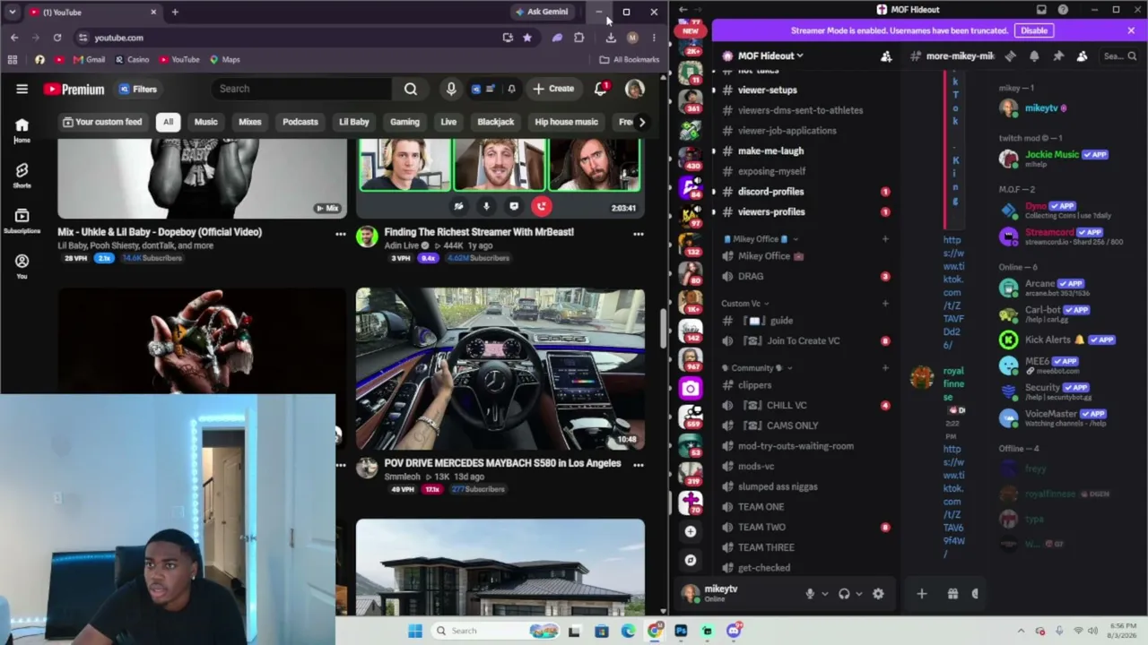The height and width of the screenshot is (645, 1148).
Task: Collapse the Community category
Action: pyautogui.click(x=758, y=367)
